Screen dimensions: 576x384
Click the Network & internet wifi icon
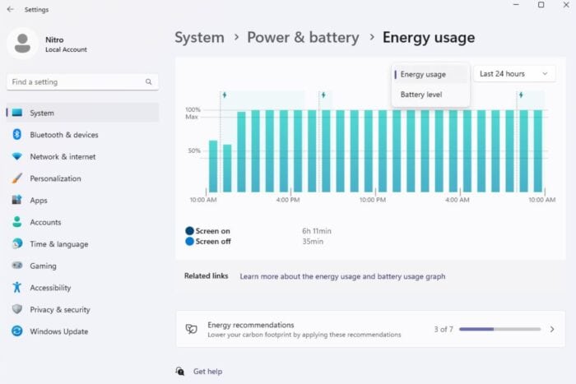click(x=16, y=156)
